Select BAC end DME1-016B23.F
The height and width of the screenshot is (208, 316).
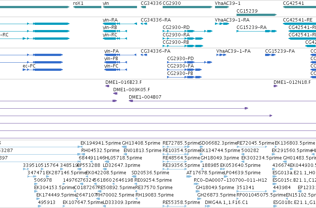[107, 86]
